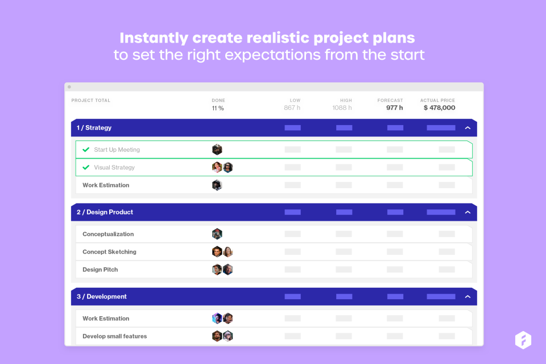Click avatar on Strategy's Work Estimation row

[x=217, y=185]
